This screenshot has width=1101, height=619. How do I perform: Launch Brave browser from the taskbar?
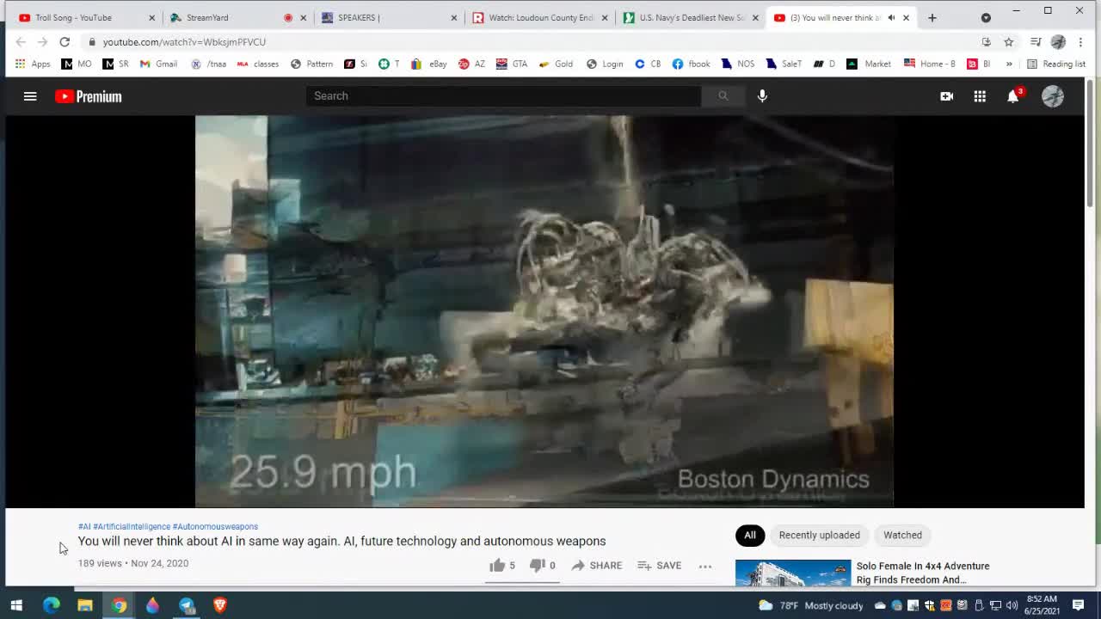click(x=220, y=605)
